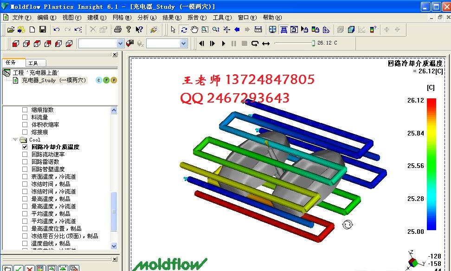The height and width of the screenshot is (271, 451).
Task: Create a new blank study document
Action: point(32,29)
